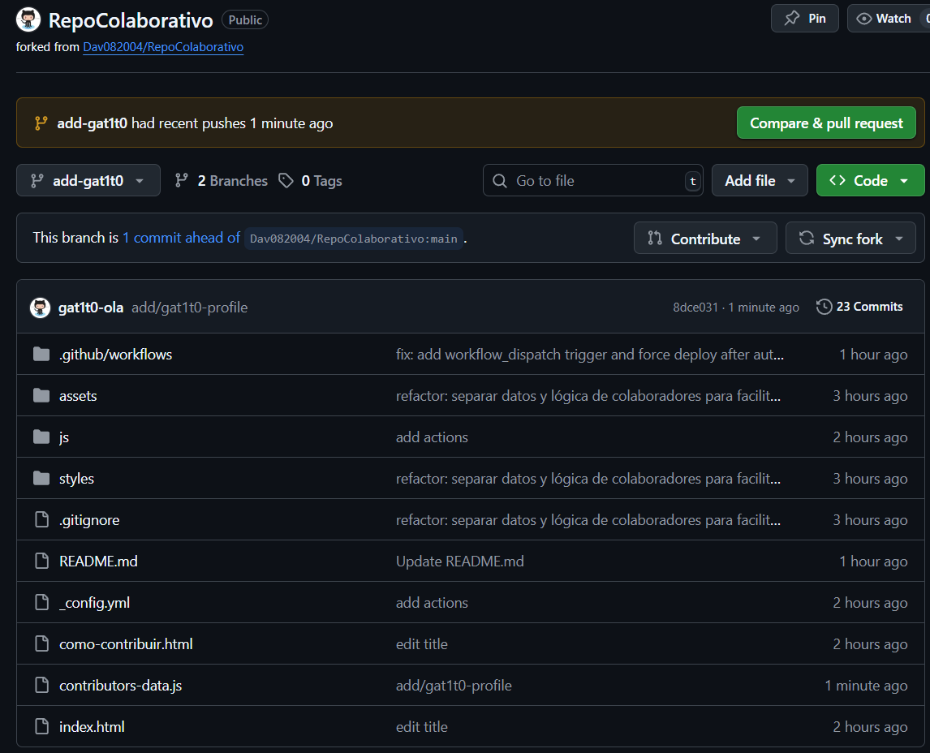Open the 23 Commits history link
The width and height of the screenshot is (930, 753).
point(859,307)
